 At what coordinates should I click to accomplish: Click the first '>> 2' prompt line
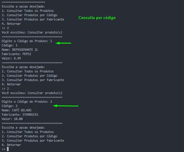5,28
